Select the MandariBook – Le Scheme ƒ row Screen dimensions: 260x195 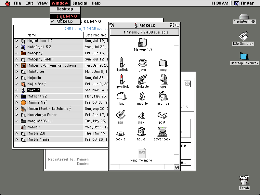point(61,109)
